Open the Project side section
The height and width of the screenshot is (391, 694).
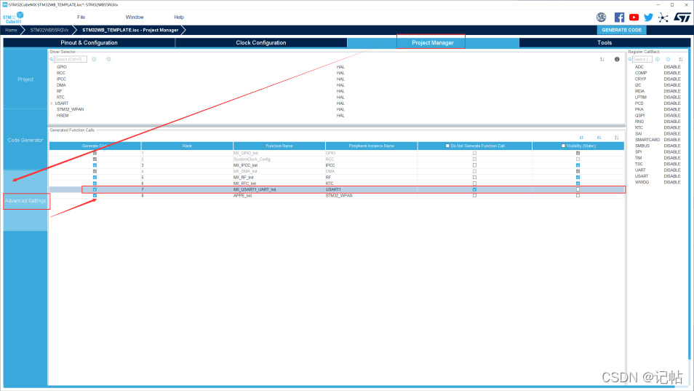[25, 79]
